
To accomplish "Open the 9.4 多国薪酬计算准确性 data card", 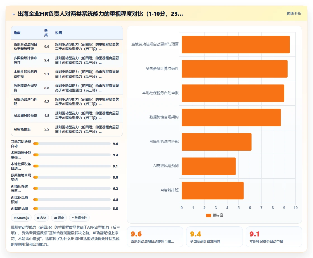I will pos(214,237).
